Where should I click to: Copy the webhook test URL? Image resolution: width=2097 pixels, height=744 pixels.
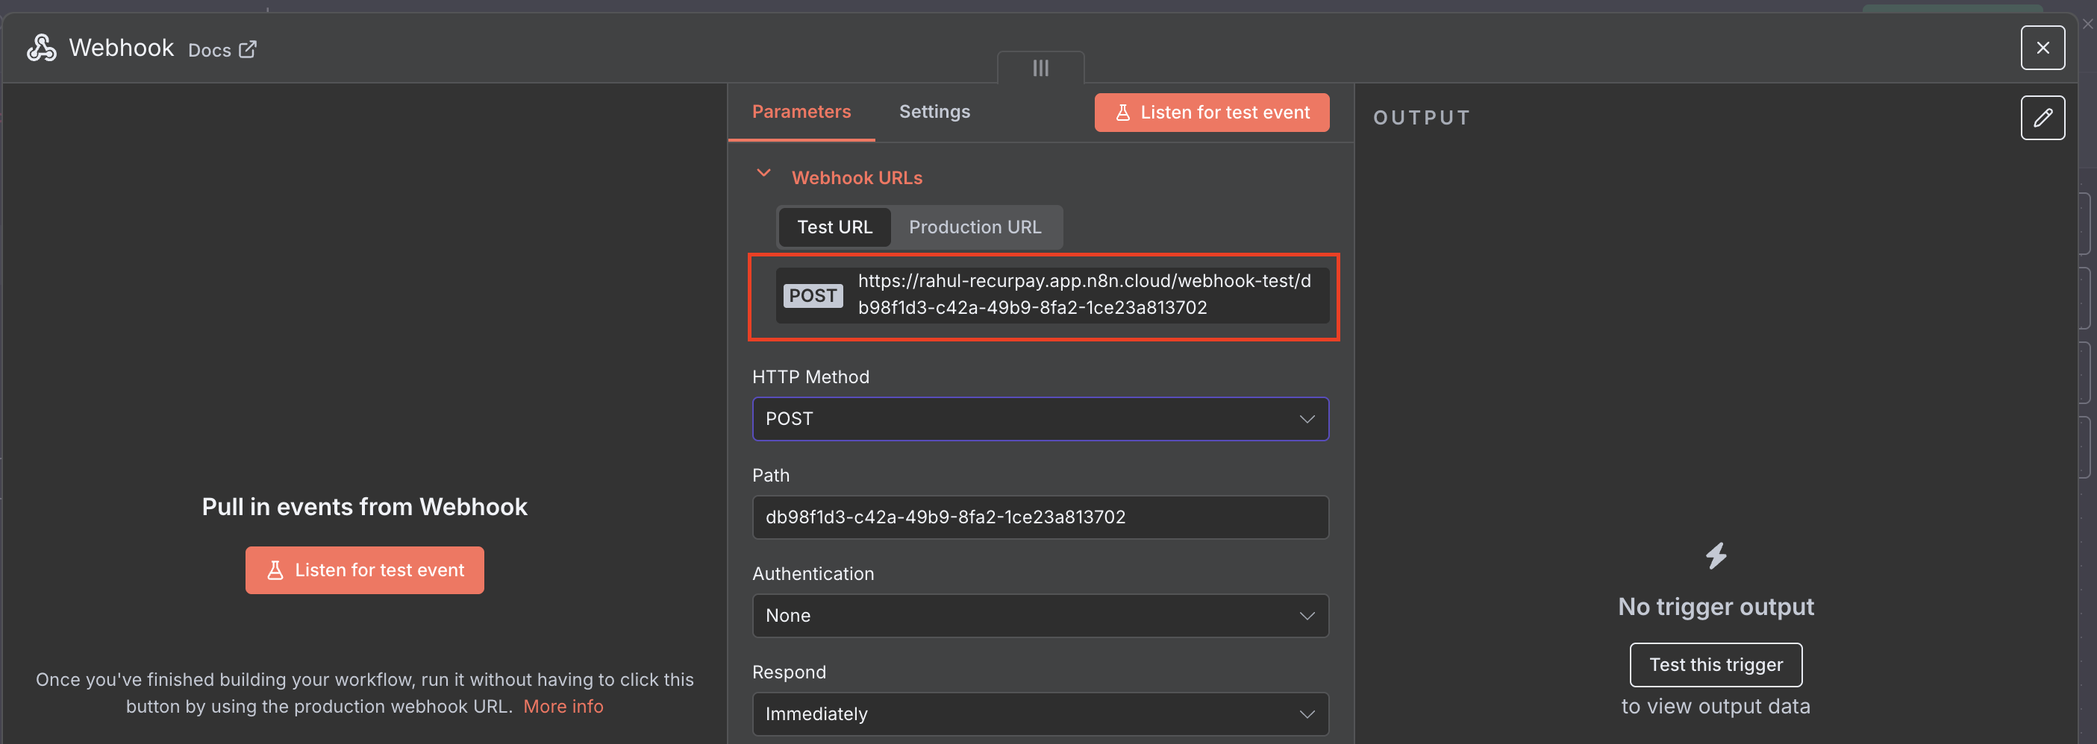tap(1051, 294)
